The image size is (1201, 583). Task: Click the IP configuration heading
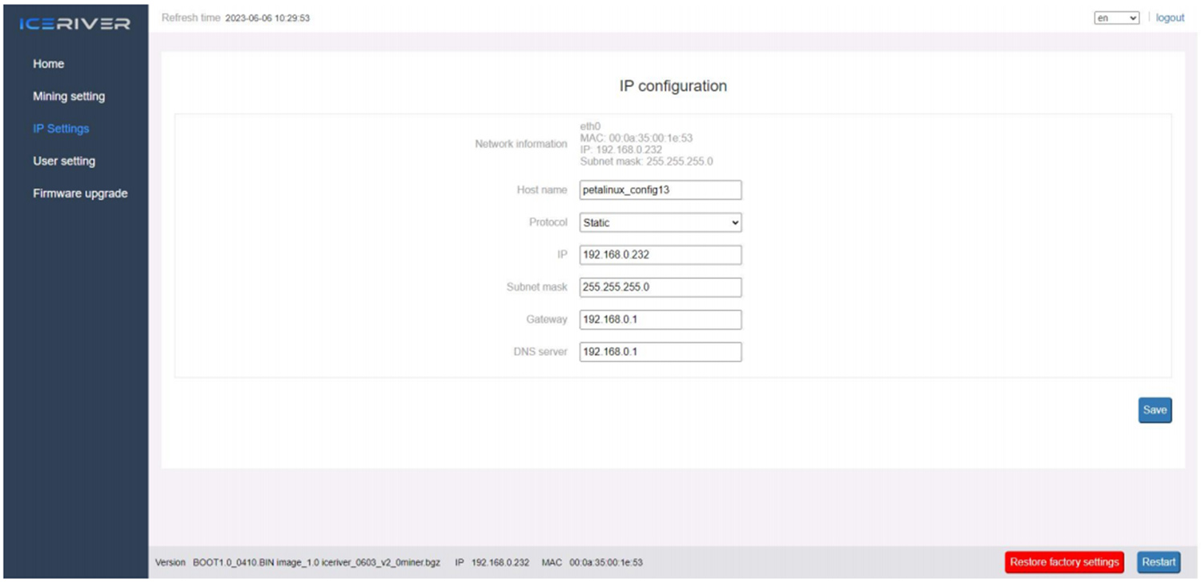click(x=673, y=86)
